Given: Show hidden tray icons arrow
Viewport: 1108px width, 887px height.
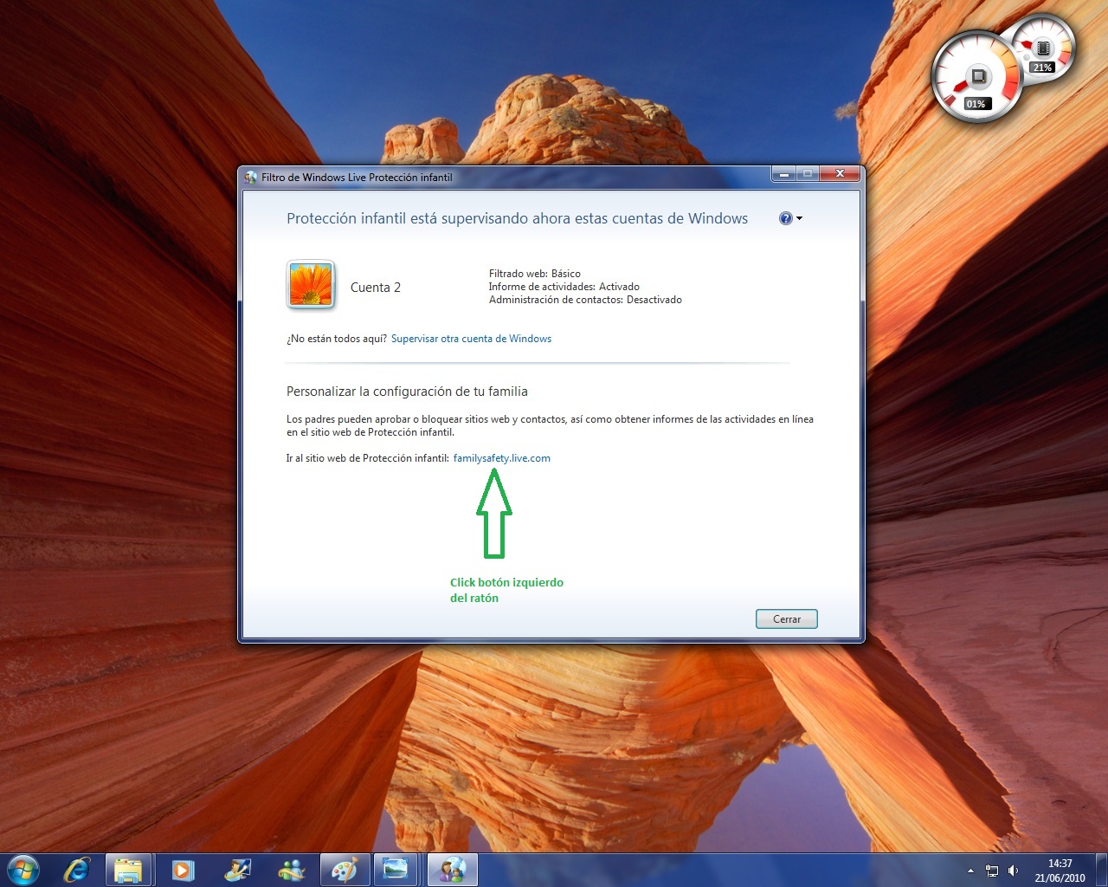Looking at the screenshot, I should coord(970,871).
